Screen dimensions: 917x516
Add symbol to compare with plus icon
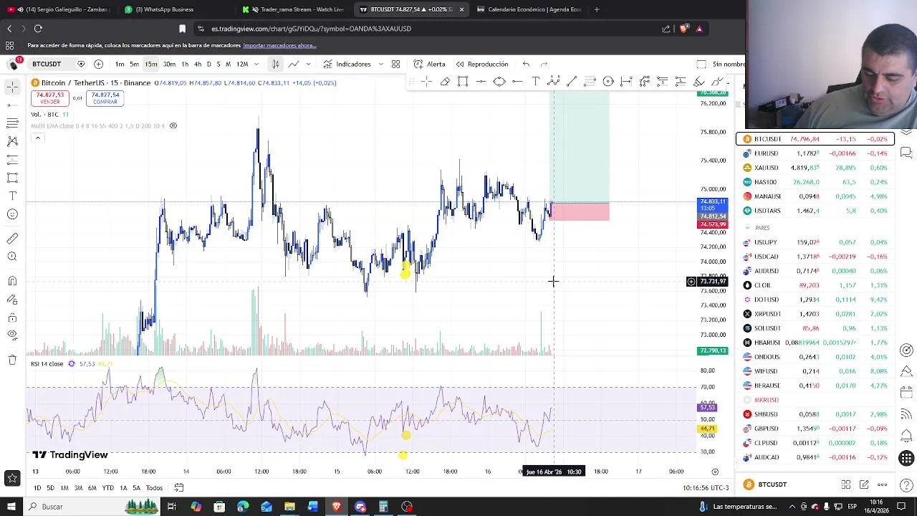[x=98, y=64]
